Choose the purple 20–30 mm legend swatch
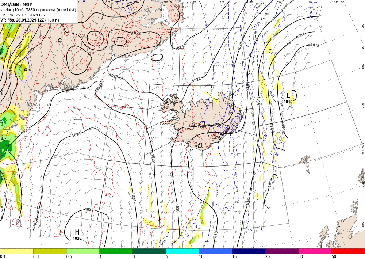The width and height of the screenshot is (365, 259). (282, 251)
